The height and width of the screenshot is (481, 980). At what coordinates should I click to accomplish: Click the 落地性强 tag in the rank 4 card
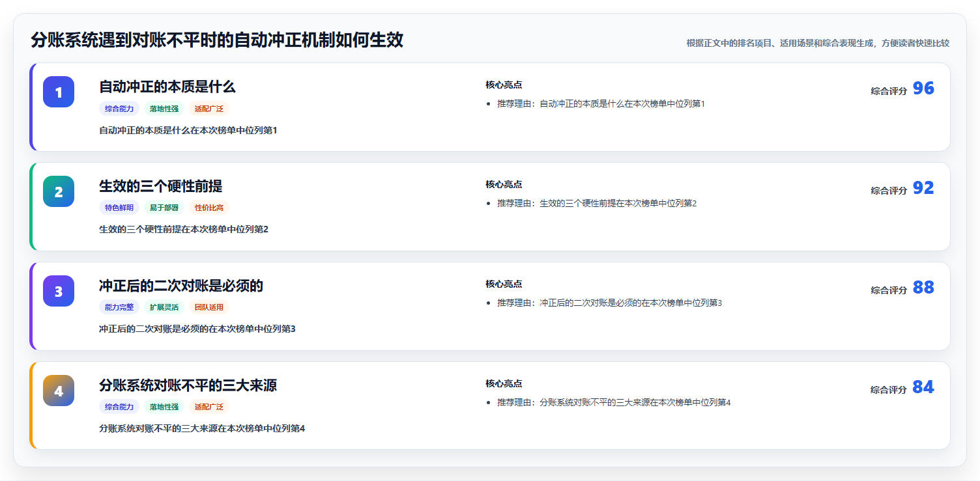(164, 407)
